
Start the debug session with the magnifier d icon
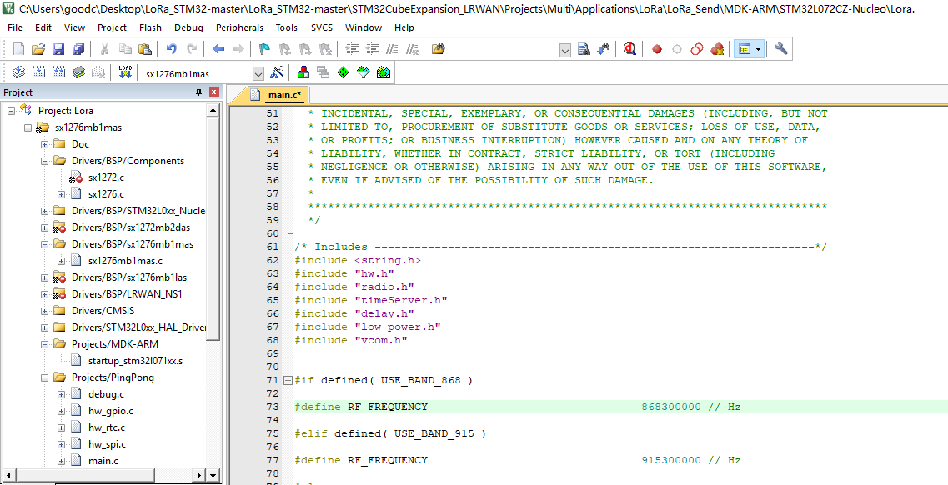pos(630,49)
